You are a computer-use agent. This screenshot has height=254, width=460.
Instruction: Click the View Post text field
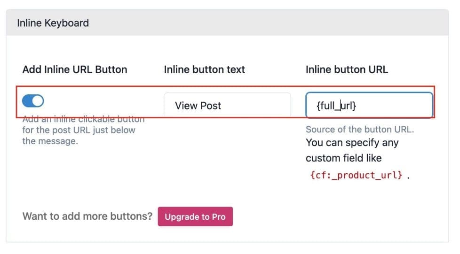227,105
